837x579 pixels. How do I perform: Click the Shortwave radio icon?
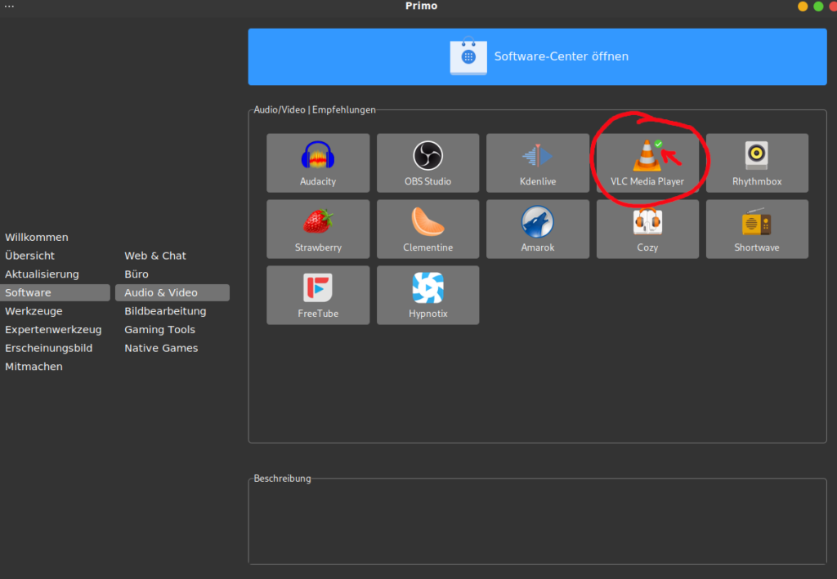point(756,221)
